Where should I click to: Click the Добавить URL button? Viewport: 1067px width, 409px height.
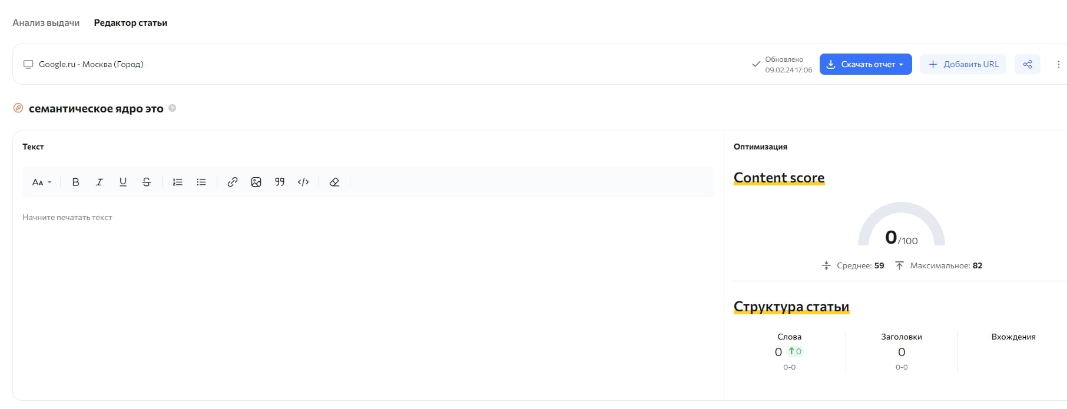coord(963,64)
